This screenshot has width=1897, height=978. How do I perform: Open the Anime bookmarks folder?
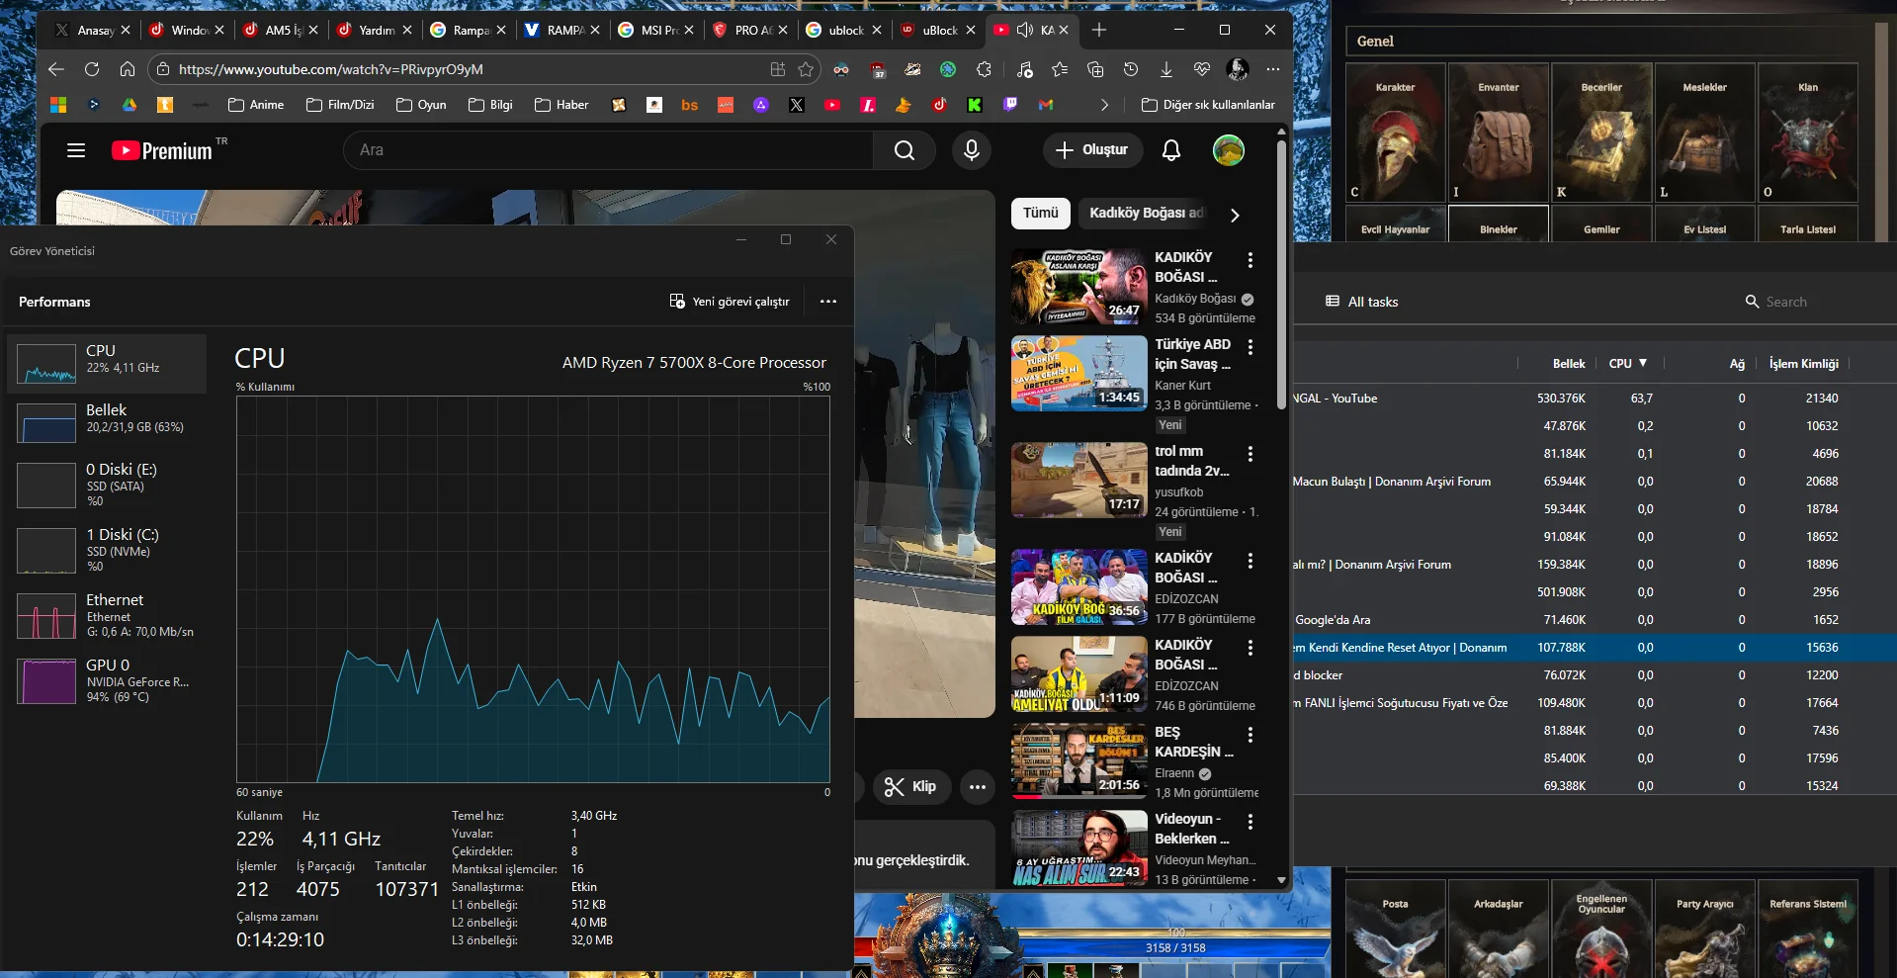pos(256,105)
